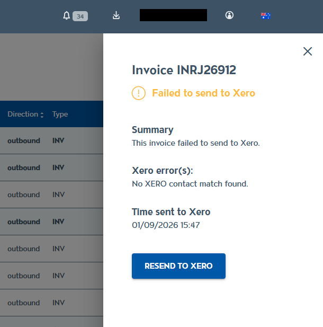Viewport: 323px width, 327px height.
Task: Open the seventh outbound invoice row
Action: click(51, 303)
